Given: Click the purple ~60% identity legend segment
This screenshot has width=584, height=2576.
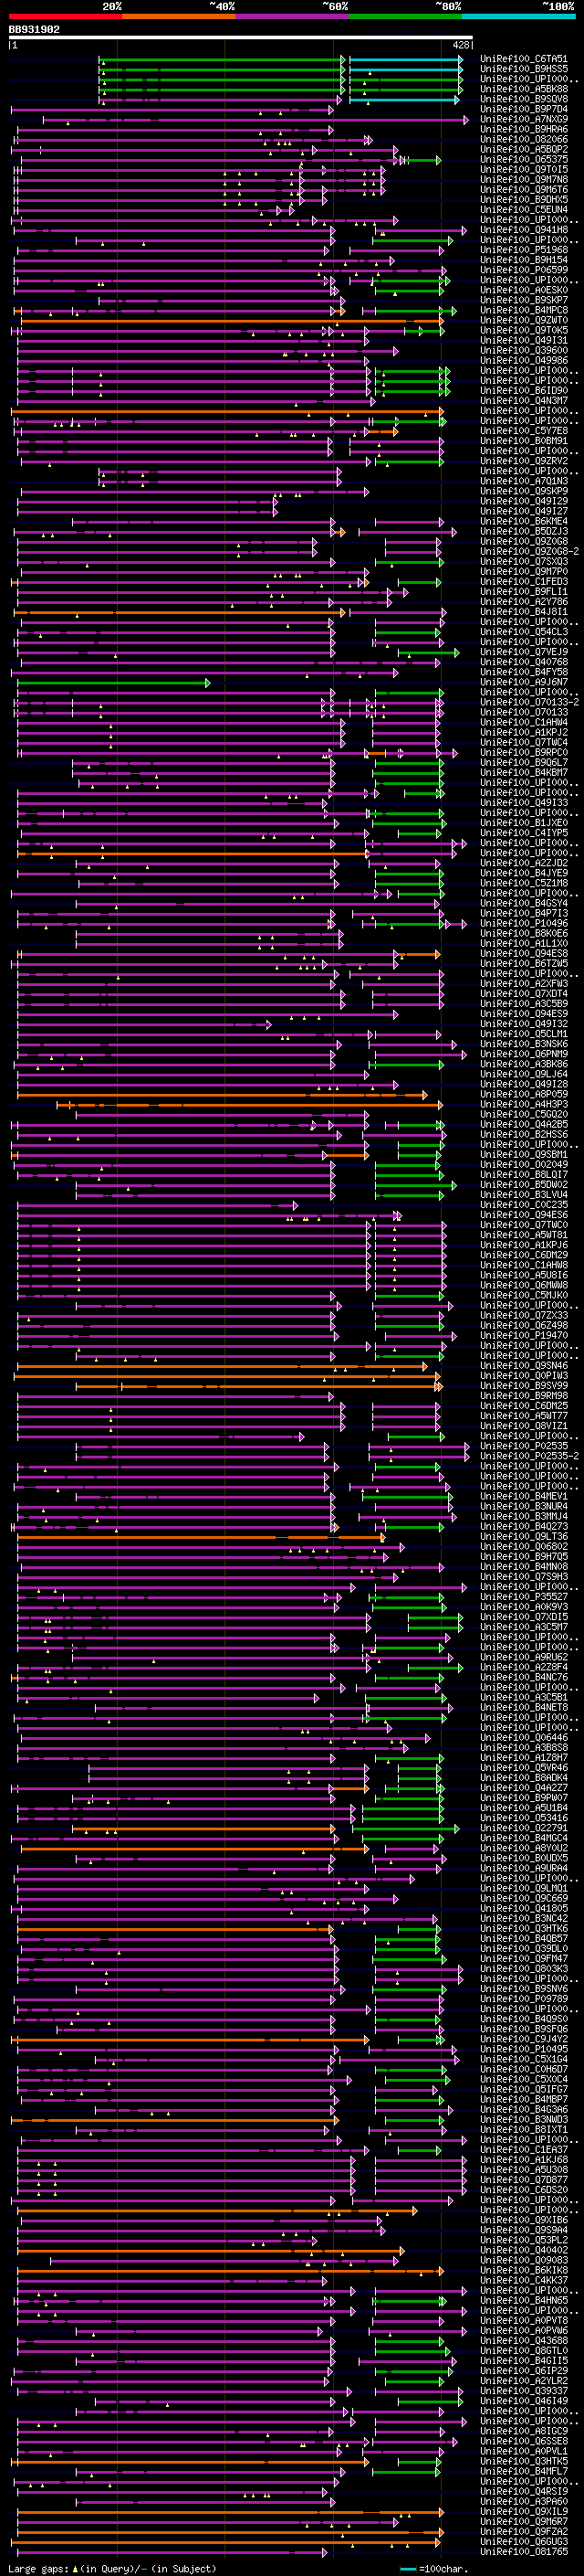Looking at the screenshot, I should point(291,17).
